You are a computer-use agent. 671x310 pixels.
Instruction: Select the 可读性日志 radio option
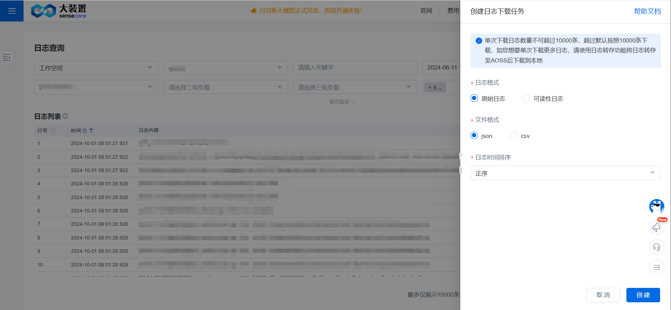click(526, 98)
